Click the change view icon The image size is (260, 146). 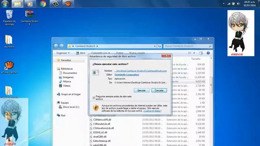(190, 53)
